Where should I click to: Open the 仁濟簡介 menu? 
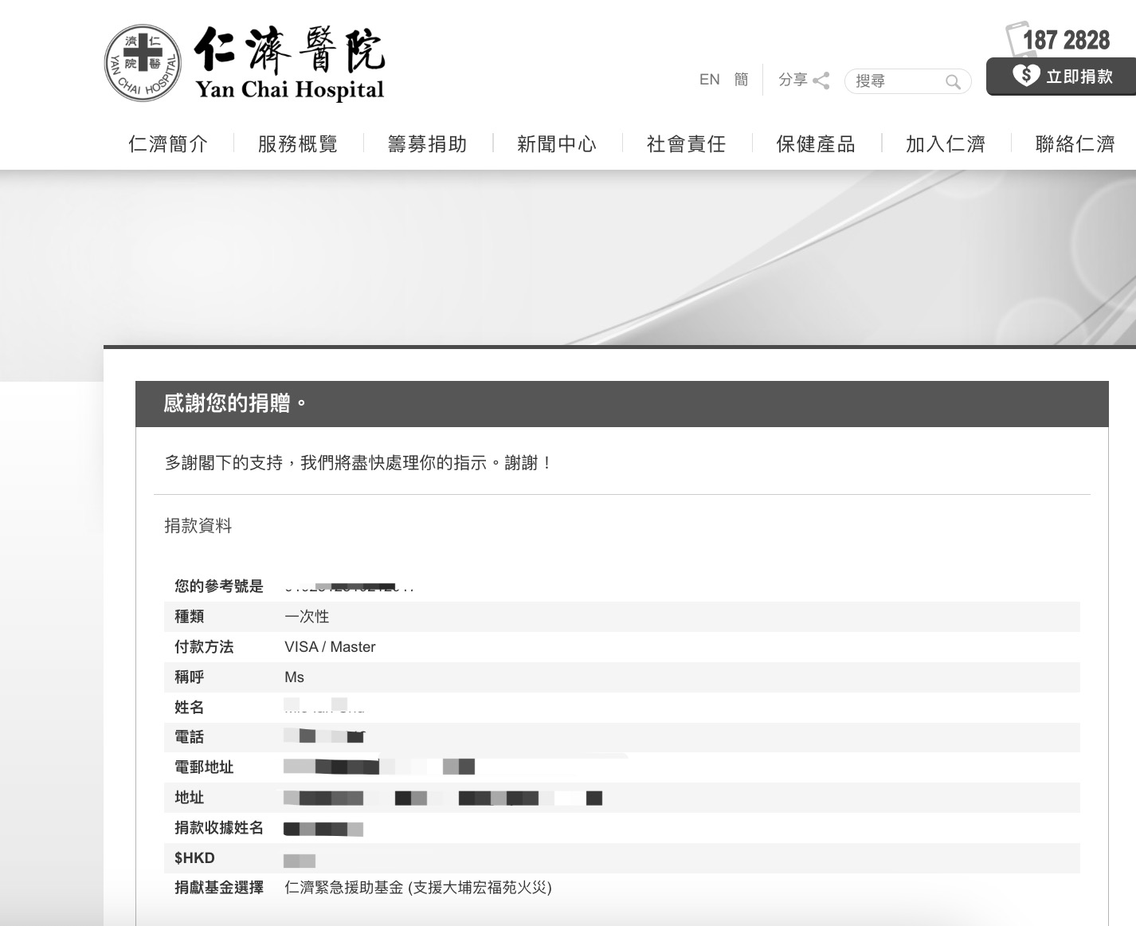coord(168,144)
